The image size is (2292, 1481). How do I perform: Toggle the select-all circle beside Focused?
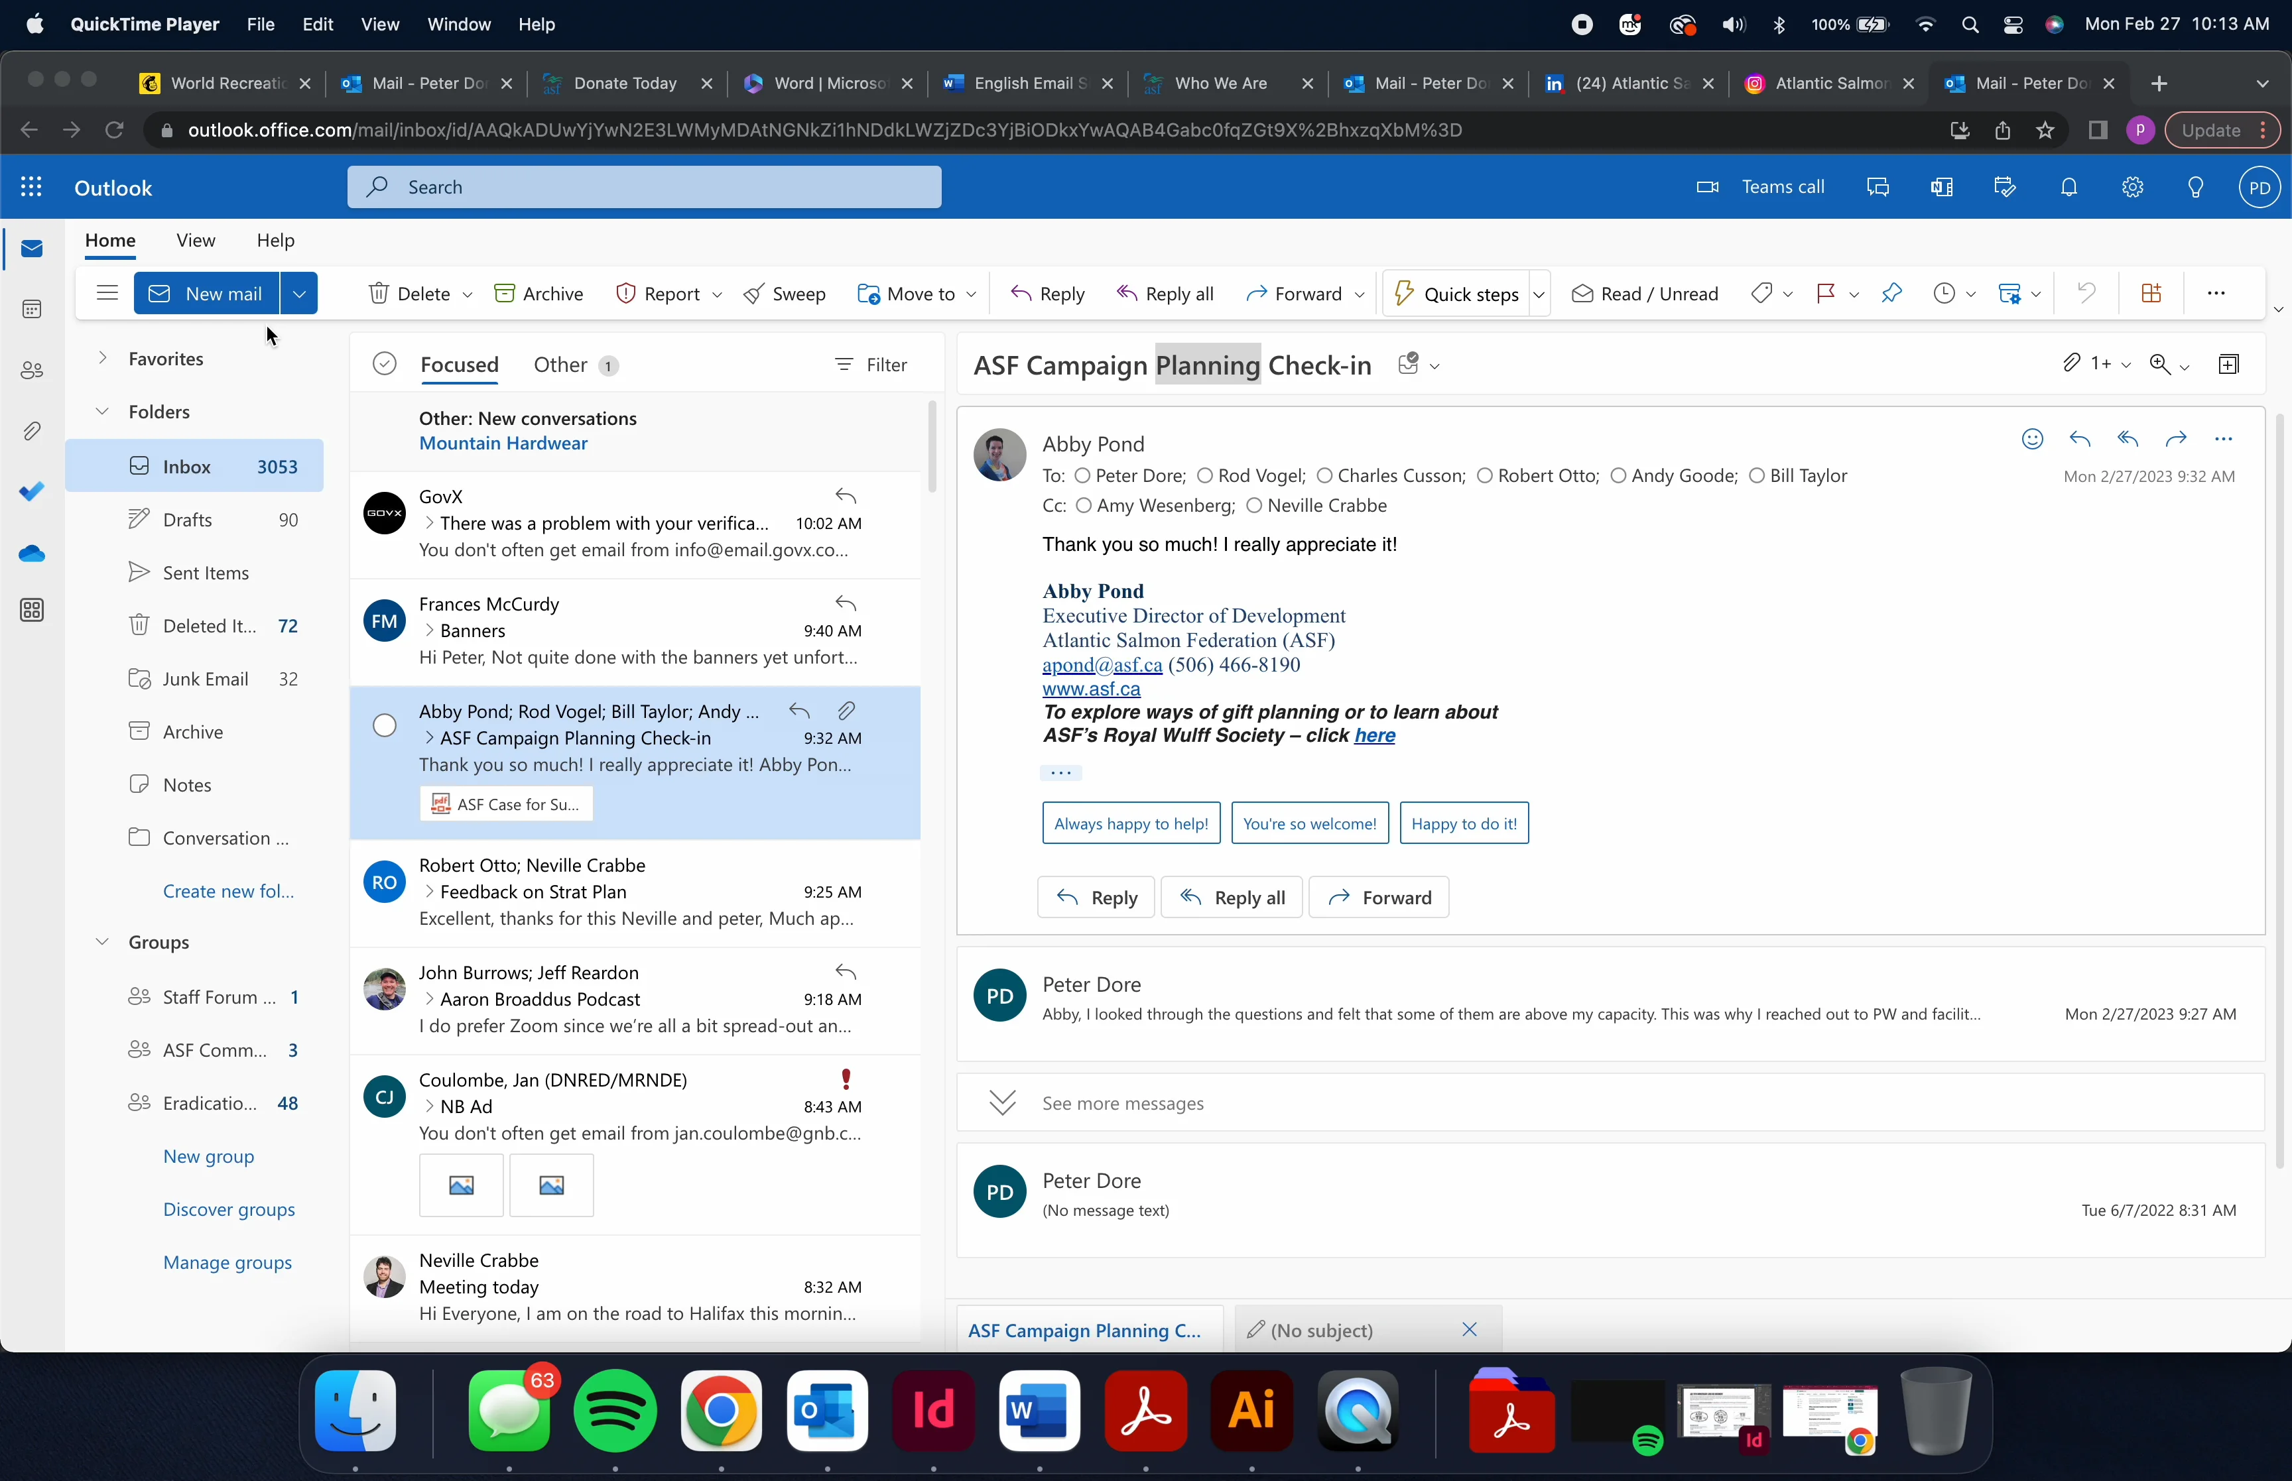385,365
